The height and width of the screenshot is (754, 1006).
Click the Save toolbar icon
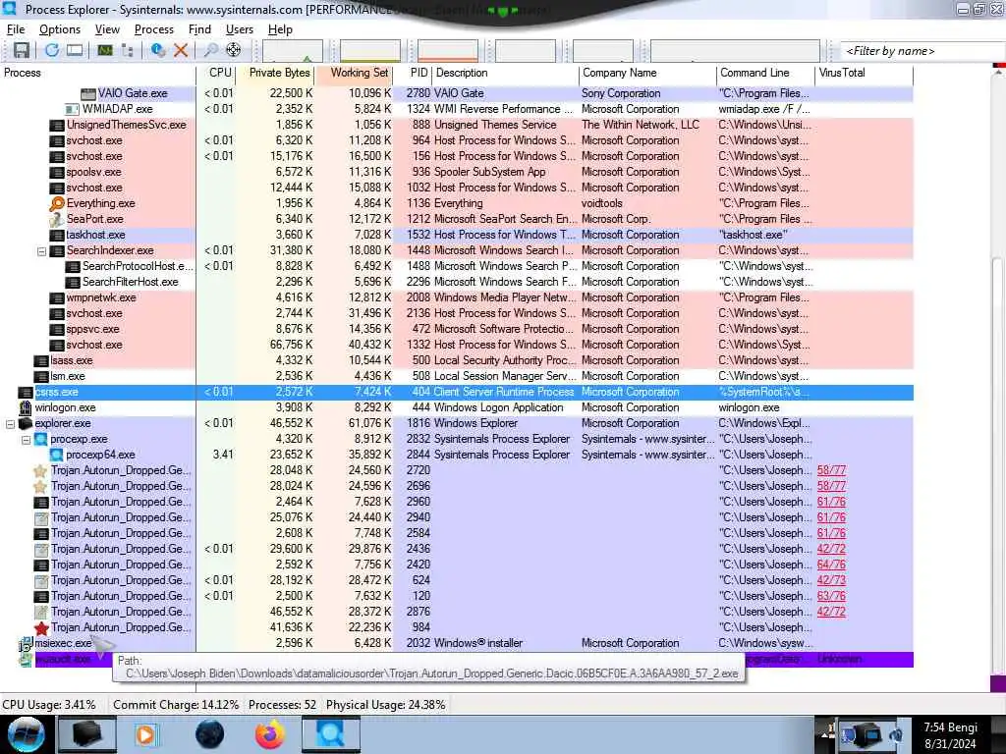[22, 50]
